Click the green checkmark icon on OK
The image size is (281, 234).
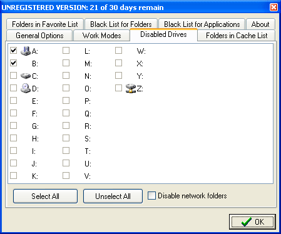(247, 222)
